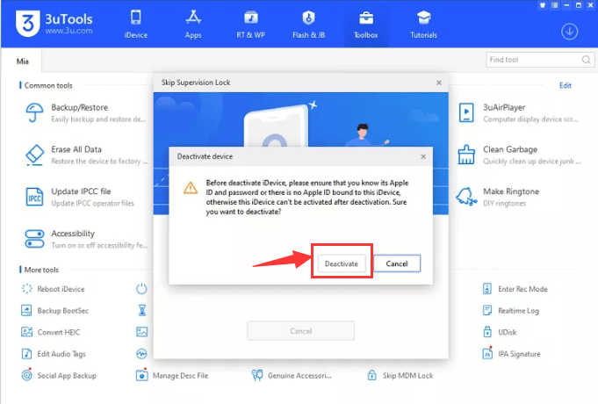Click the Common tools heading
598x404 pixels.
(x=48, y=85)
